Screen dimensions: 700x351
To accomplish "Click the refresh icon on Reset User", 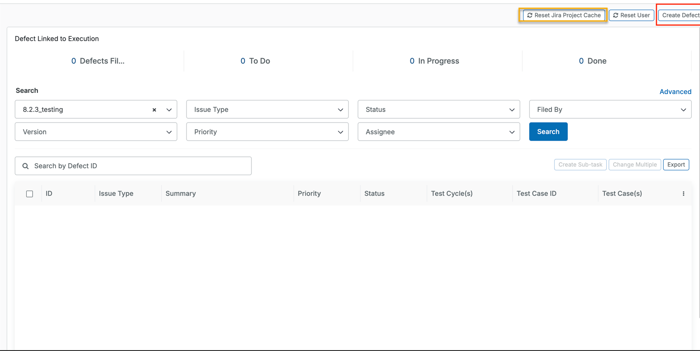I will (x=616, y=15).
